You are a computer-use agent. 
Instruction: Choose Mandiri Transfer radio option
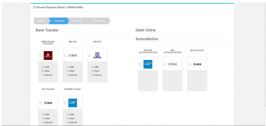pos(65,103)
